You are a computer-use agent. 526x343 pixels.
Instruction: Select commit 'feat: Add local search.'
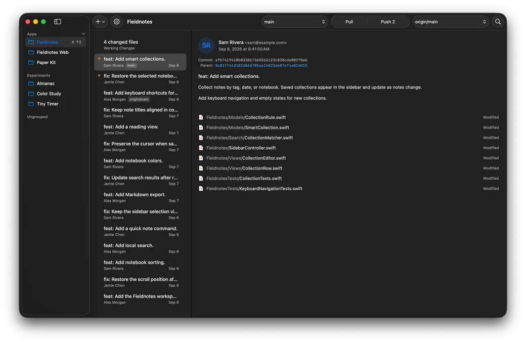140,248
